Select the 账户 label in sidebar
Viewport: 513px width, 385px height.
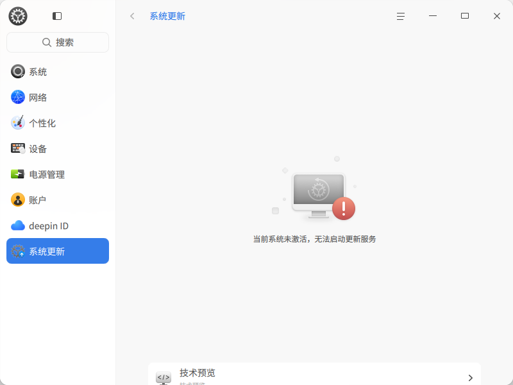tap(38, 200)
